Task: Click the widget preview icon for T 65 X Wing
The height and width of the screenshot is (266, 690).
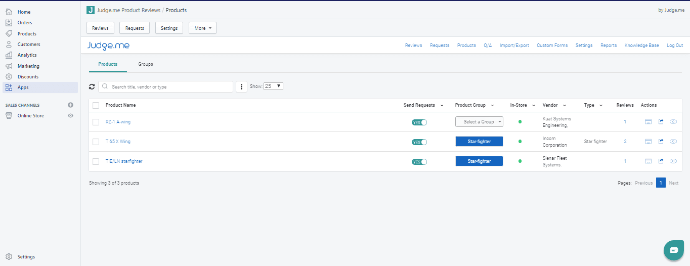Action: (648, 142)
